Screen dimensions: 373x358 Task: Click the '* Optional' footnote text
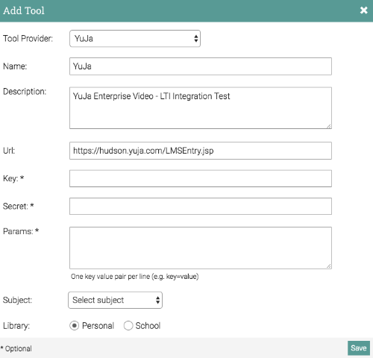(x=16, y=348)
